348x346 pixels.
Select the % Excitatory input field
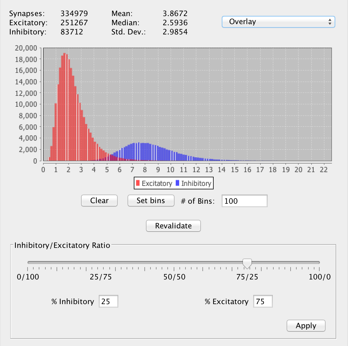(x=263, y=302)
